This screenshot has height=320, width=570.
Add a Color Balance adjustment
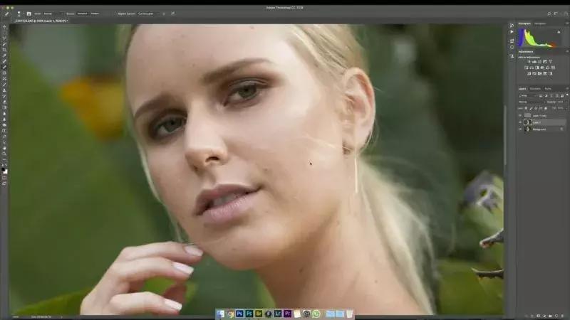(x=532, y=68)
